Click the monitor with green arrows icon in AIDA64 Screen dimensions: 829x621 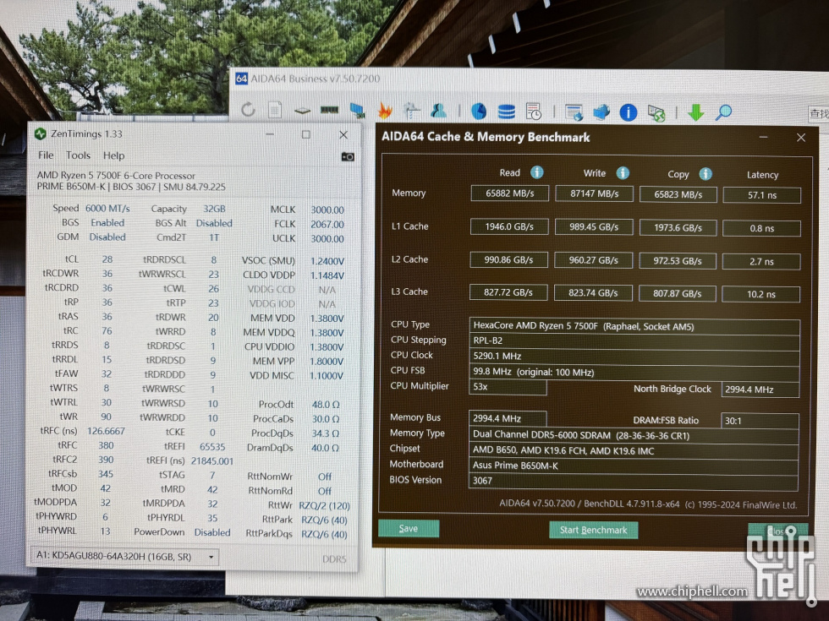656,113
